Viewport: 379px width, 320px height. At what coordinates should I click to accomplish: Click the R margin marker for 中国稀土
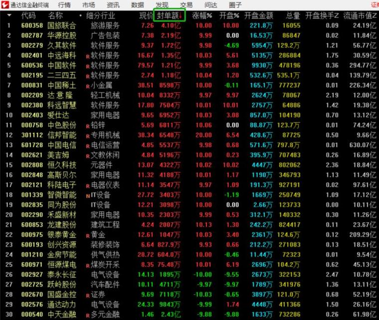pyautogui.click(x=88, y=86)
